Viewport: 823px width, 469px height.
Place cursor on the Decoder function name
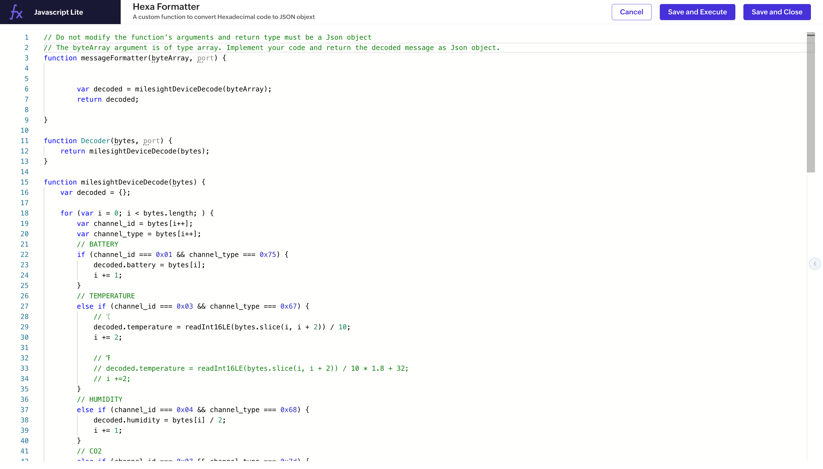(95, 141)
